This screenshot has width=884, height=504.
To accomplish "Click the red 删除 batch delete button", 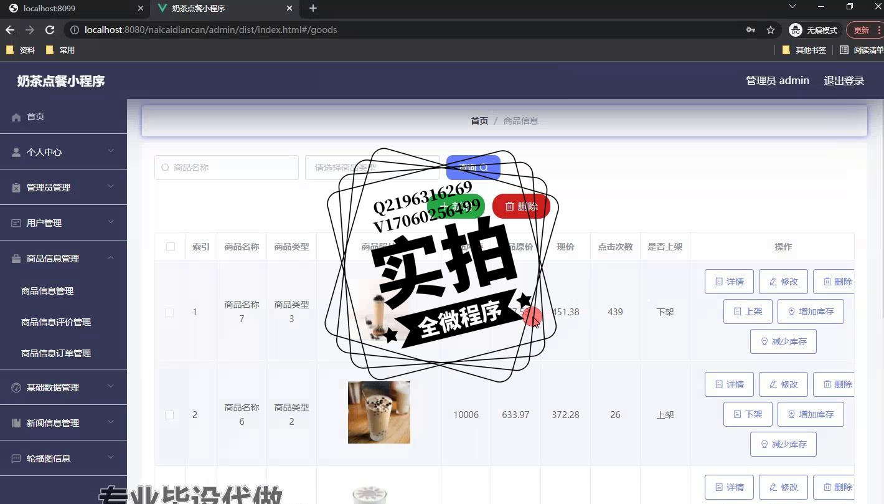I will [521, 206].
